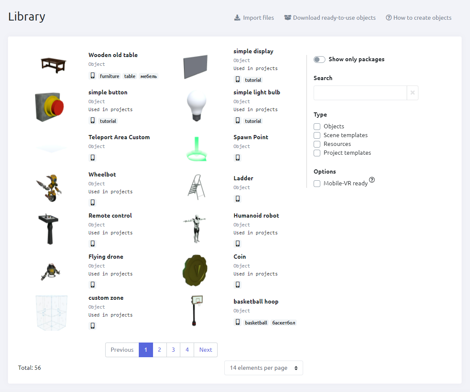Image resolution: width=470 pixels, height=392 pixels.
Task: Click Import files link
Action: click(254, 18)
